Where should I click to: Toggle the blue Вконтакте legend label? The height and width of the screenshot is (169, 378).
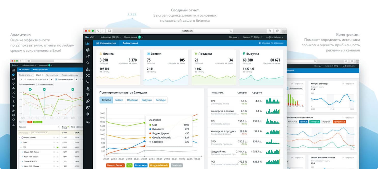point(141,165)
